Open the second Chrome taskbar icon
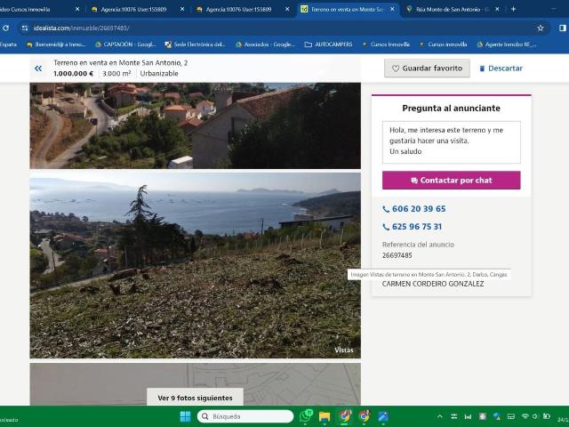The image size is (569, 427). click(x=364, y=416)
